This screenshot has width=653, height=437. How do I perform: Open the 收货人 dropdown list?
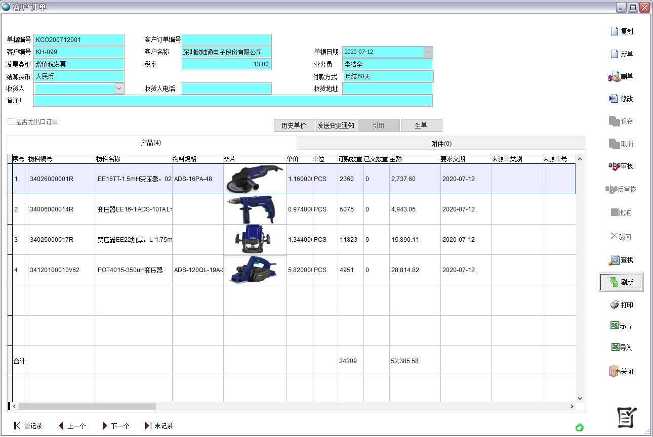pos(119,89)
